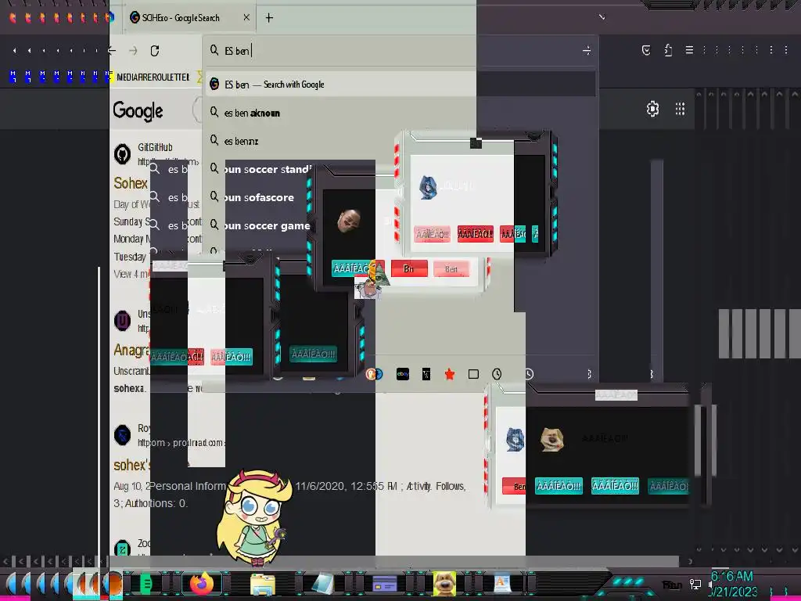Click the GitHub favicon in the search results
The width and height of the screenshot is (801, 601).
123,154
